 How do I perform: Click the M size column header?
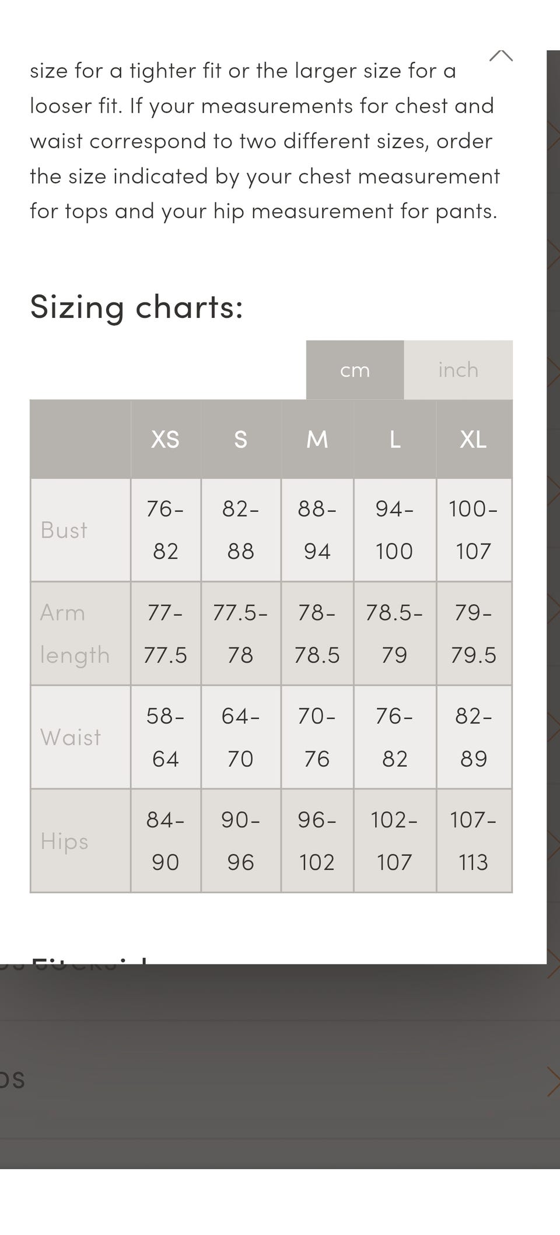(317, 440)
